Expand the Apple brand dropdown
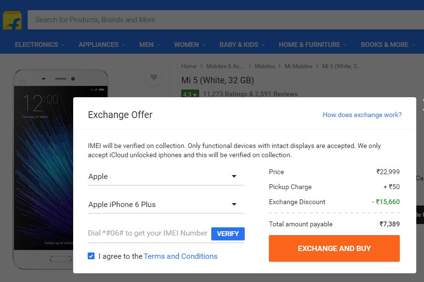 166,177
